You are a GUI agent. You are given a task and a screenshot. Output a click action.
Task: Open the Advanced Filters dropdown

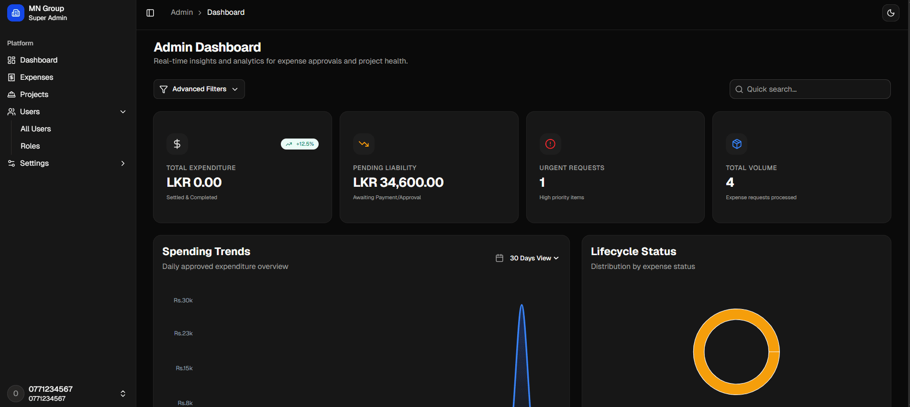[x=199, y=89]
